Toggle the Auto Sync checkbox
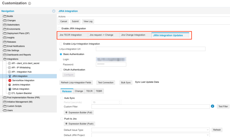The height and width of the screenshot is (137, 230). pyautogui.click(x=62, y=98)
